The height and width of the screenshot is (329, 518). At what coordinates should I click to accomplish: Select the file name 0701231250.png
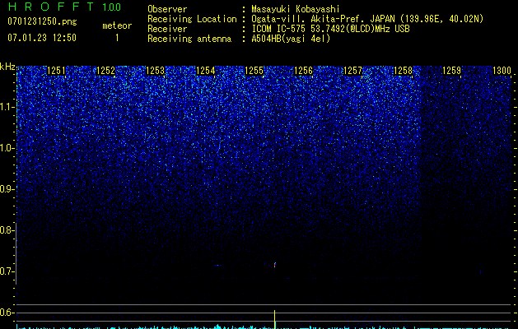click(x=42, y=22)
